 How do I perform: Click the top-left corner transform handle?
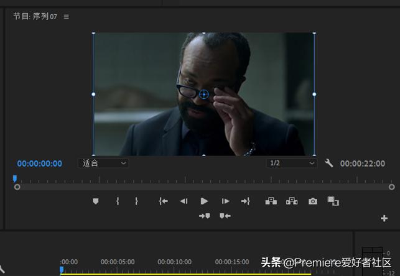[x=93, y=33]
